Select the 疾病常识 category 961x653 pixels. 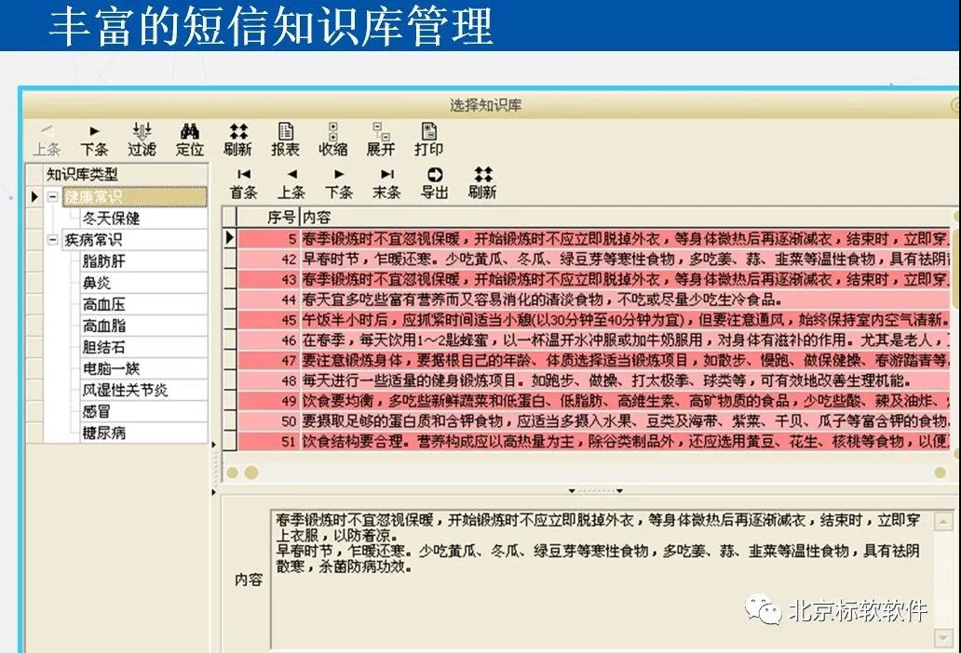tap(135, 240)
